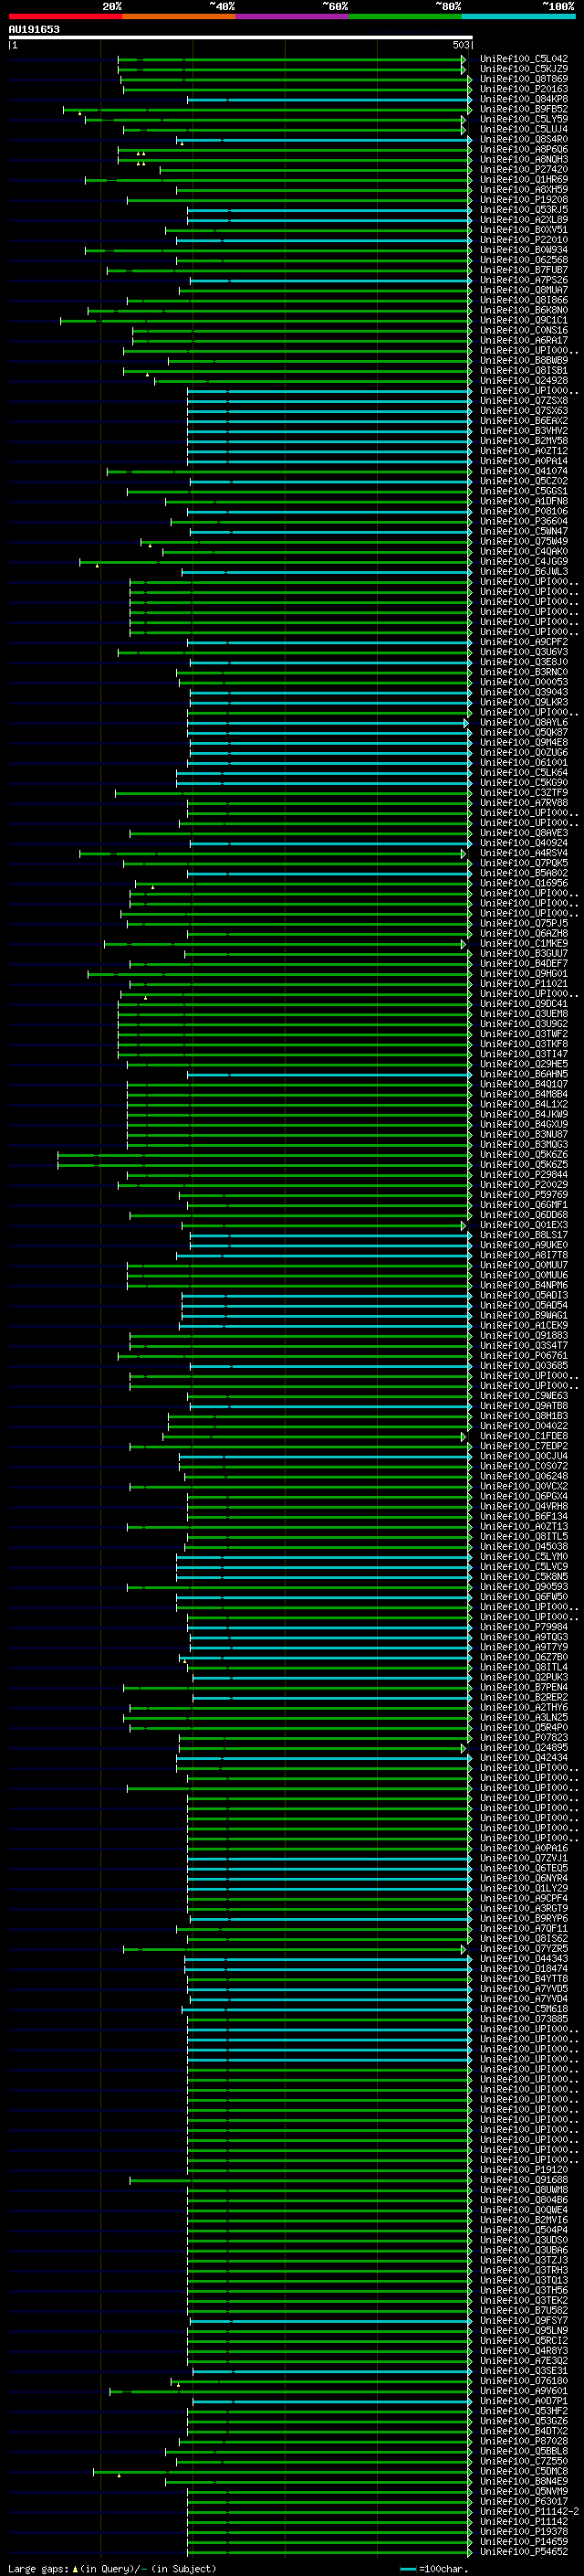
Task: Select the UniRef100_Q9DC41 label
Action: [524, 1004]
